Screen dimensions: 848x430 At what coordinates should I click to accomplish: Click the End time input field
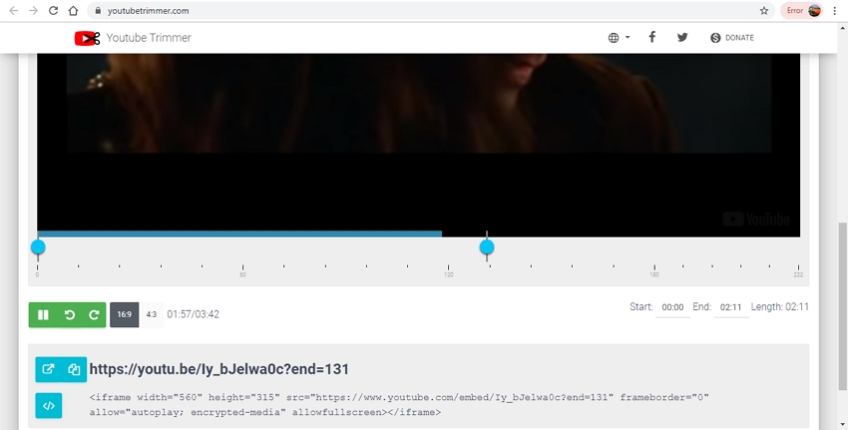(731, 308)
